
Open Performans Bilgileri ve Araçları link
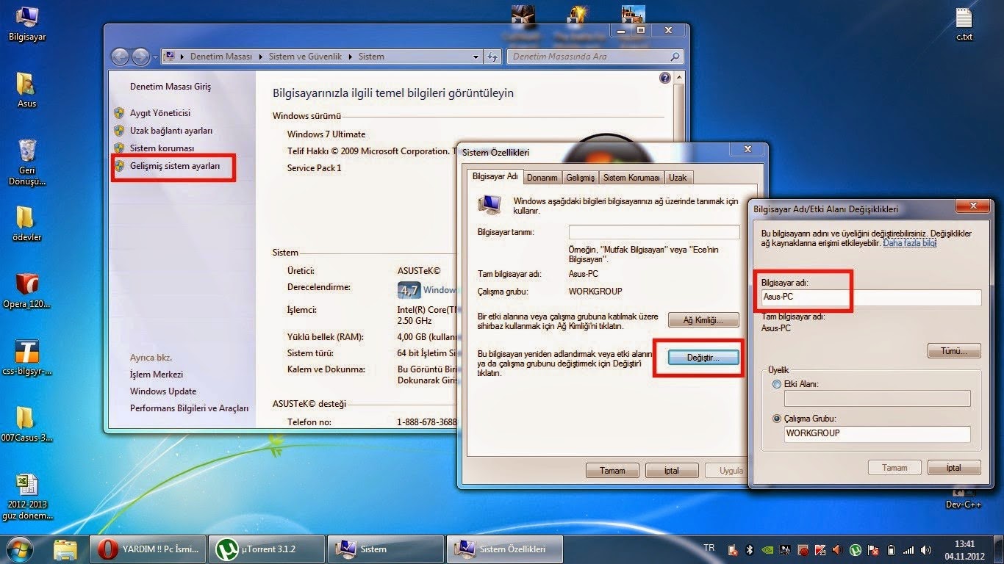190,408
